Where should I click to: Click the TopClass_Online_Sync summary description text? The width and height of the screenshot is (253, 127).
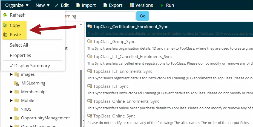168,123
